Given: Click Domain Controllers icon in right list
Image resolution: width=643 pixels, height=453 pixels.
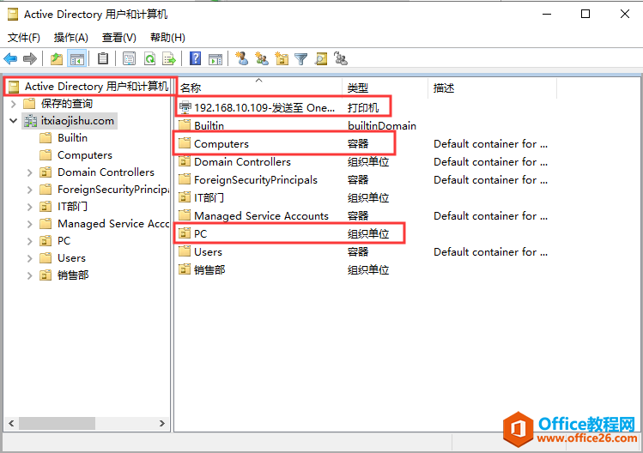Looking at the screenshot, I should point(185,161).
